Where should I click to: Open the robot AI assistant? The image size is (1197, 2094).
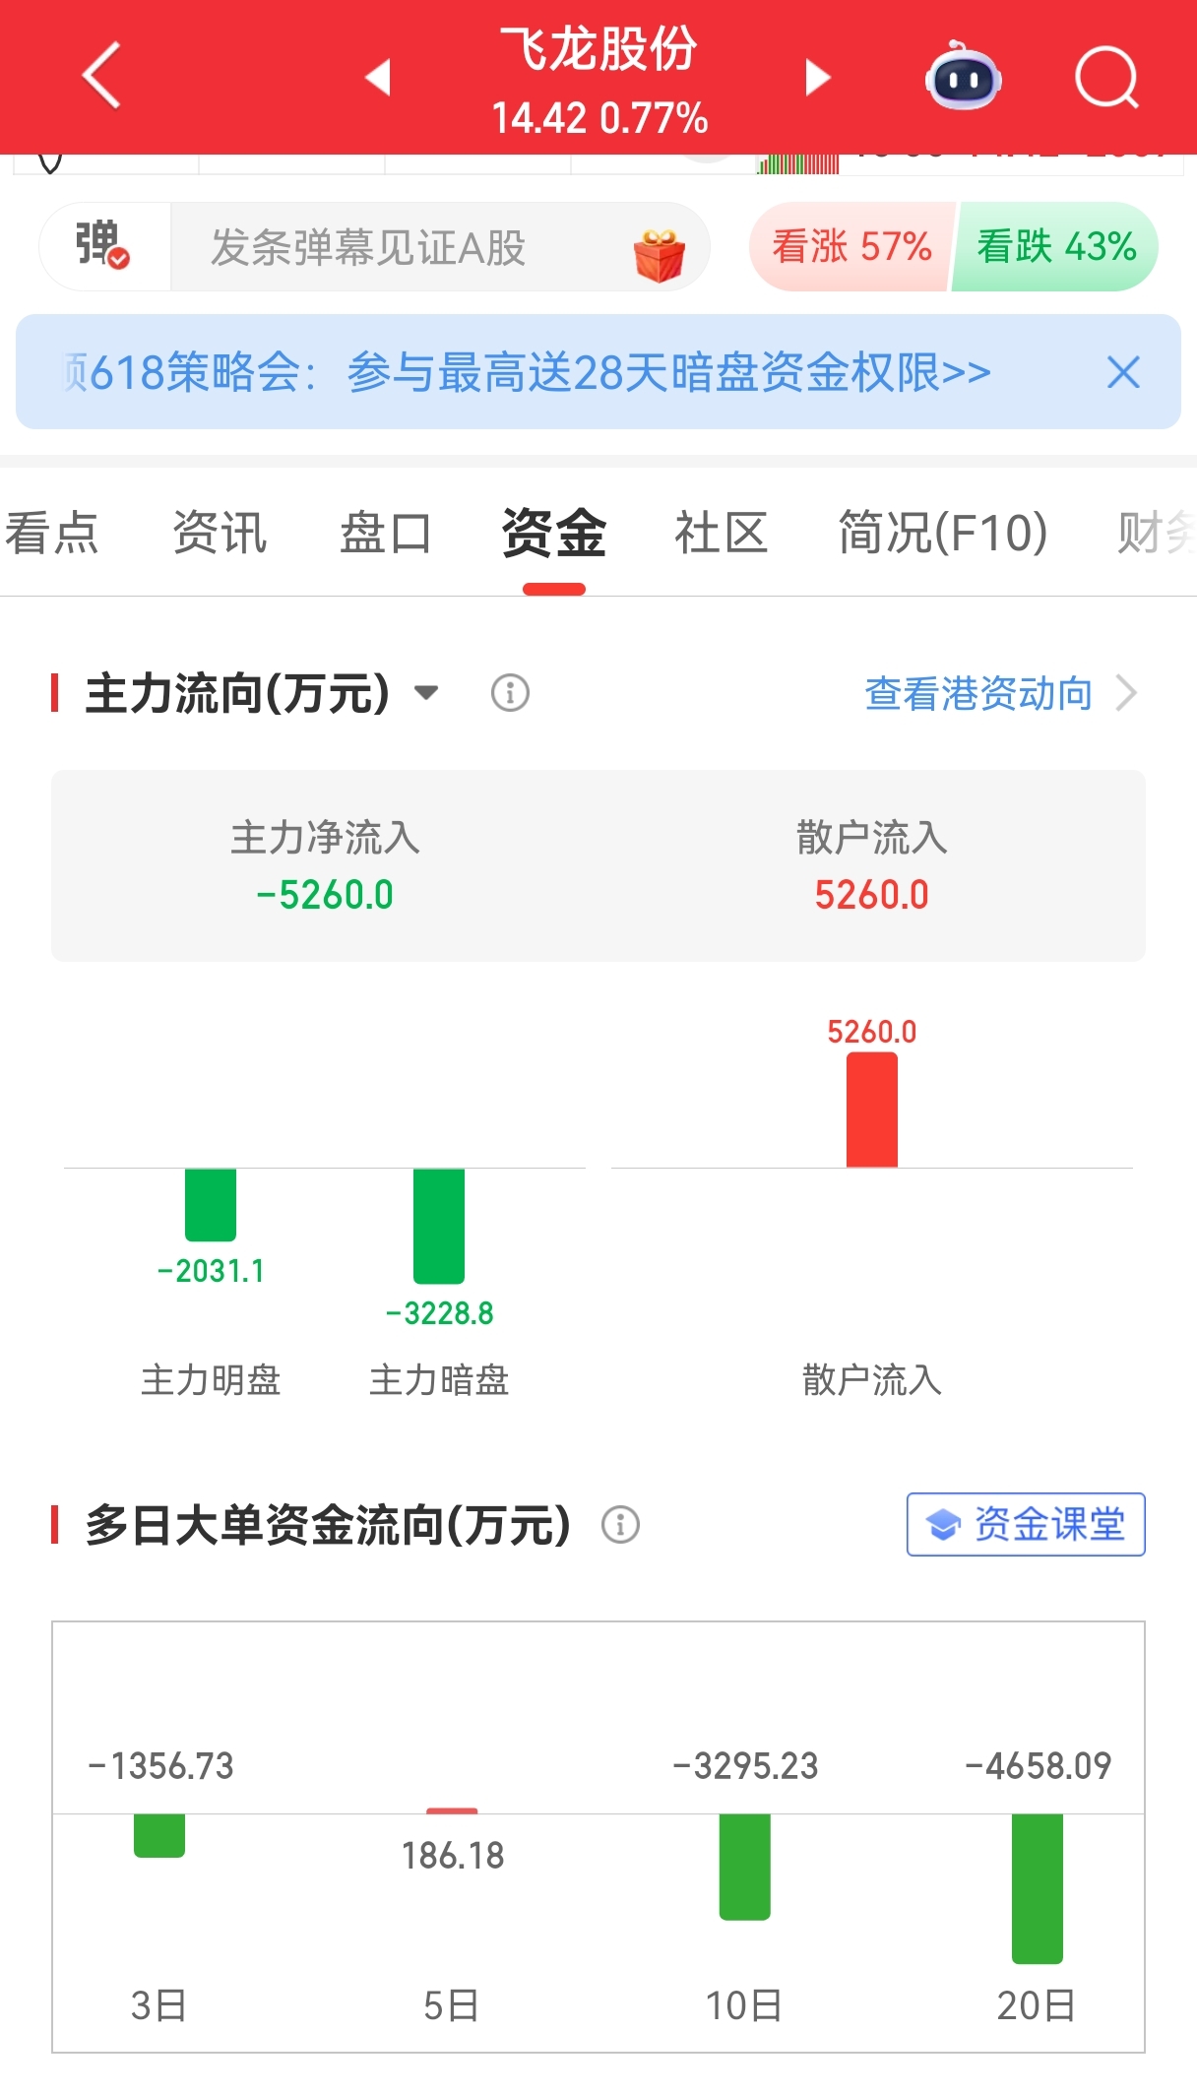(x=963, y=76)
